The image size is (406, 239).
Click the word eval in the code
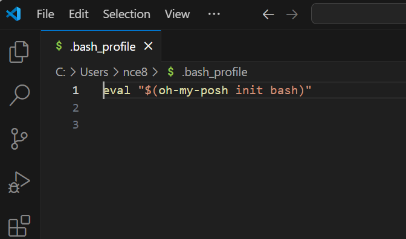pos(117,91)
